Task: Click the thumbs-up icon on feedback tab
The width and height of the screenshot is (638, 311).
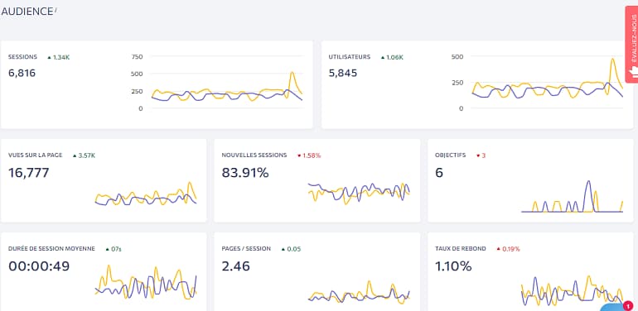Action: [634, 71]
